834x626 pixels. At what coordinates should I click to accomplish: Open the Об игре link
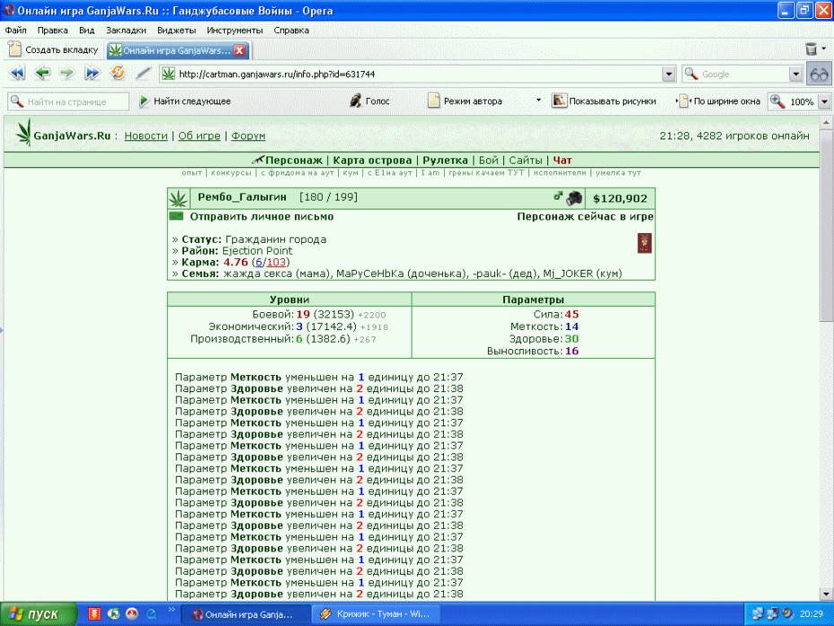[199, 135]
